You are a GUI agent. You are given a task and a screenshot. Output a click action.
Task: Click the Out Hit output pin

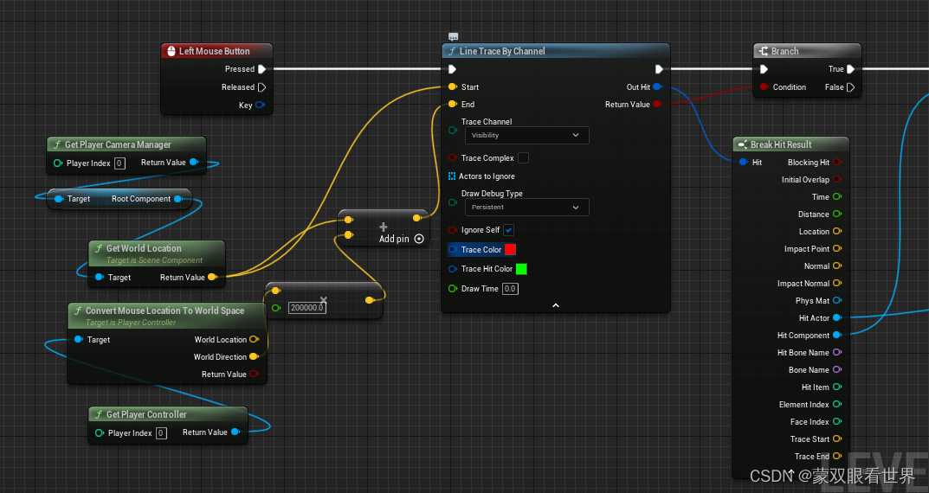point(657,87)
